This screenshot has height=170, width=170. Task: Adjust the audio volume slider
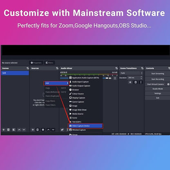(105, 78)
